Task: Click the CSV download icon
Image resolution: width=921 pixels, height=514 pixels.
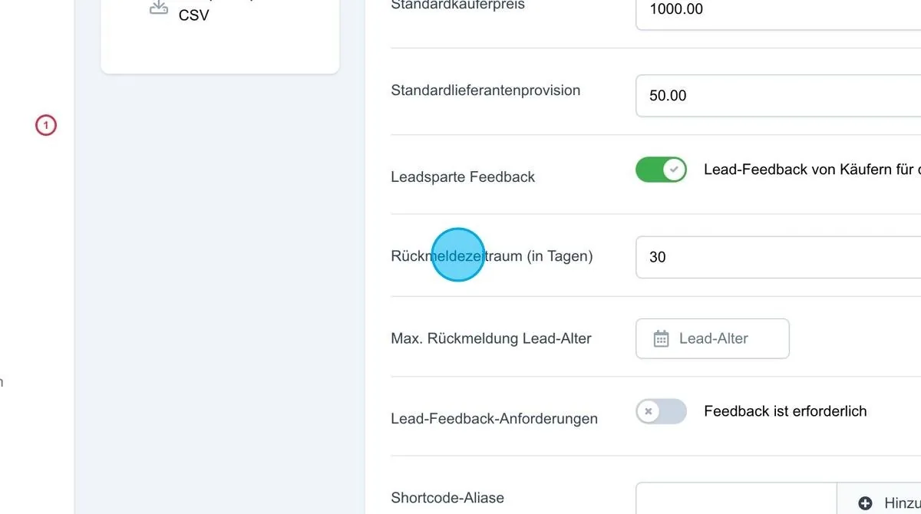Action: click(158, 7)
